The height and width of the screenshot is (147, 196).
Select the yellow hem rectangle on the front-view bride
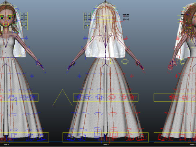tap(24, 137)
